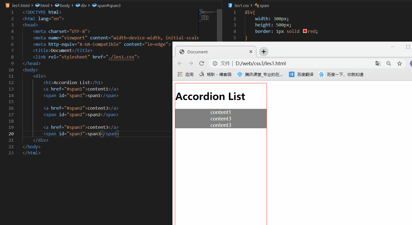Image resolution: width=412 pixels, height=225 pixels.
Task: Open a new browser tab
Action: pos(264,52)
